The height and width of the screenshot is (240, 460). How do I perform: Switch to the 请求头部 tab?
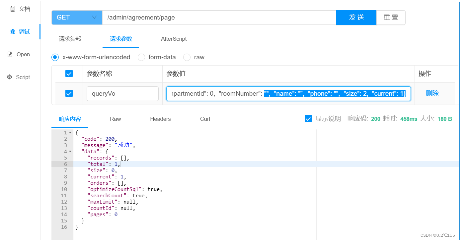pos(71,39)
